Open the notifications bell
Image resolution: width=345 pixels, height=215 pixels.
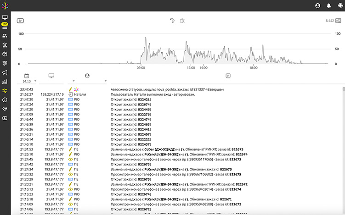tap(328, 6)
